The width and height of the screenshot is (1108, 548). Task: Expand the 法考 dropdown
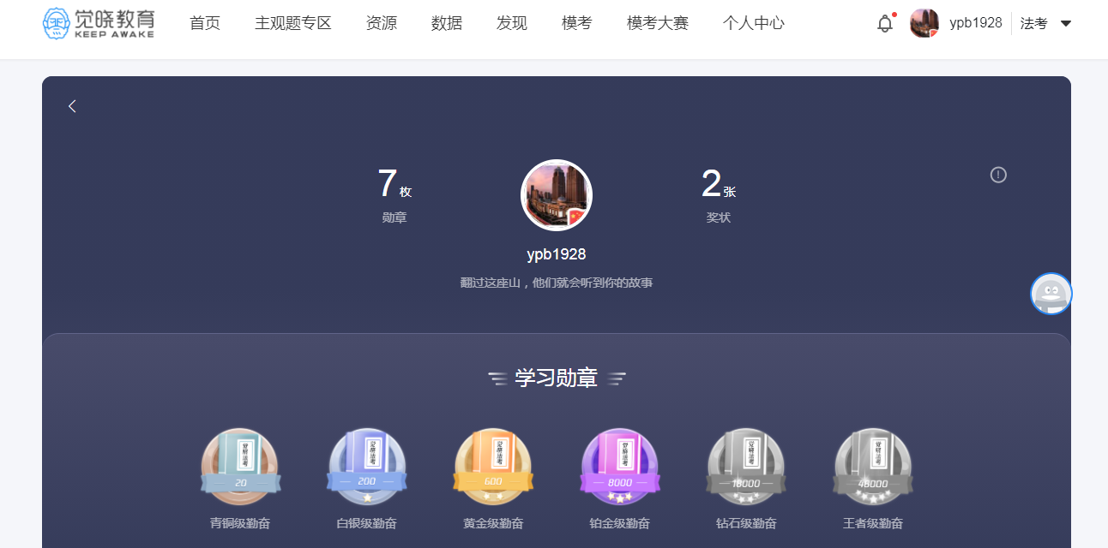pos(1045,23)
